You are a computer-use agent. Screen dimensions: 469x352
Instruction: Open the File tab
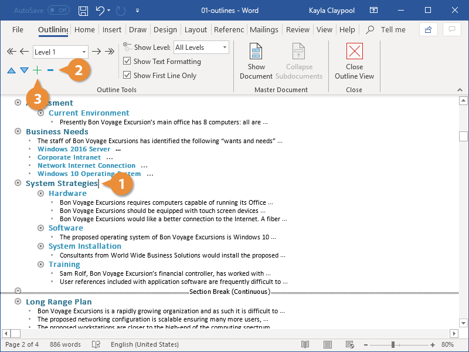(18, 30)
